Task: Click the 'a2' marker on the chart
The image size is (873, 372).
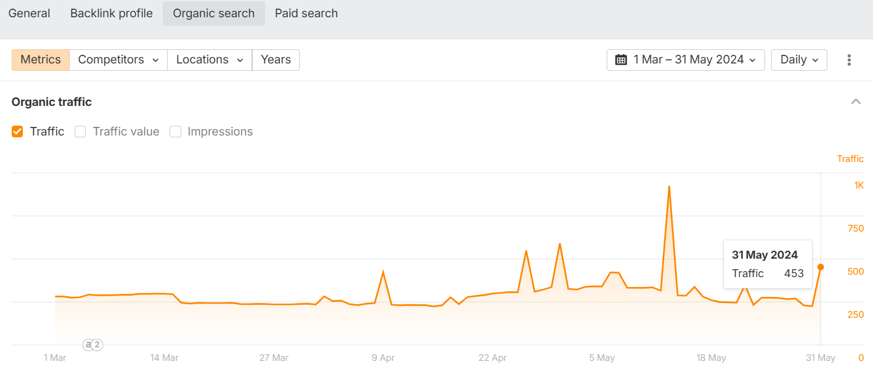Action: [x=92, y=345]
